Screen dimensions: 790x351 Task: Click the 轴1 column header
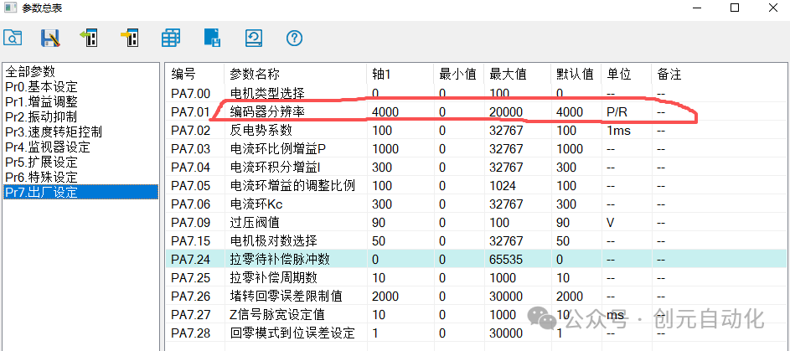pyautogui.click(x=381, y=74)
